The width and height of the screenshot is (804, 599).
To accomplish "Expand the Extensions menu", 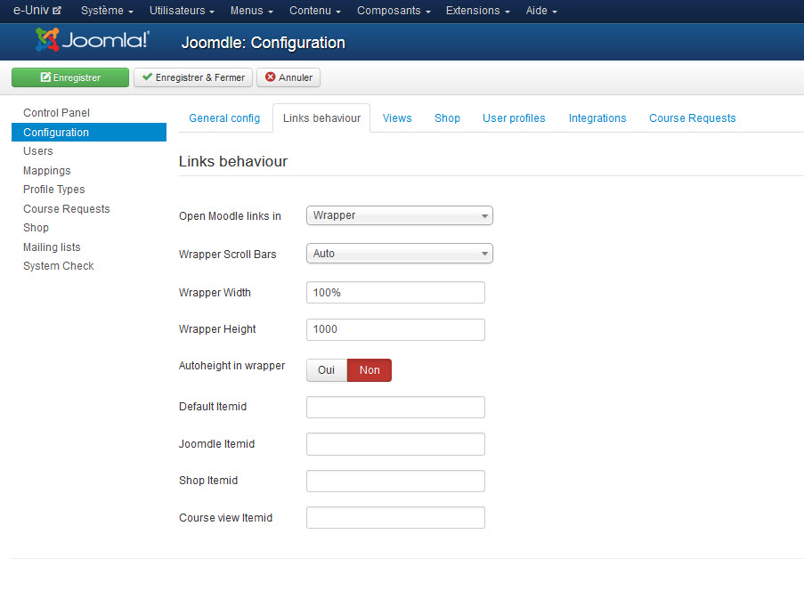I will point(477,11).
